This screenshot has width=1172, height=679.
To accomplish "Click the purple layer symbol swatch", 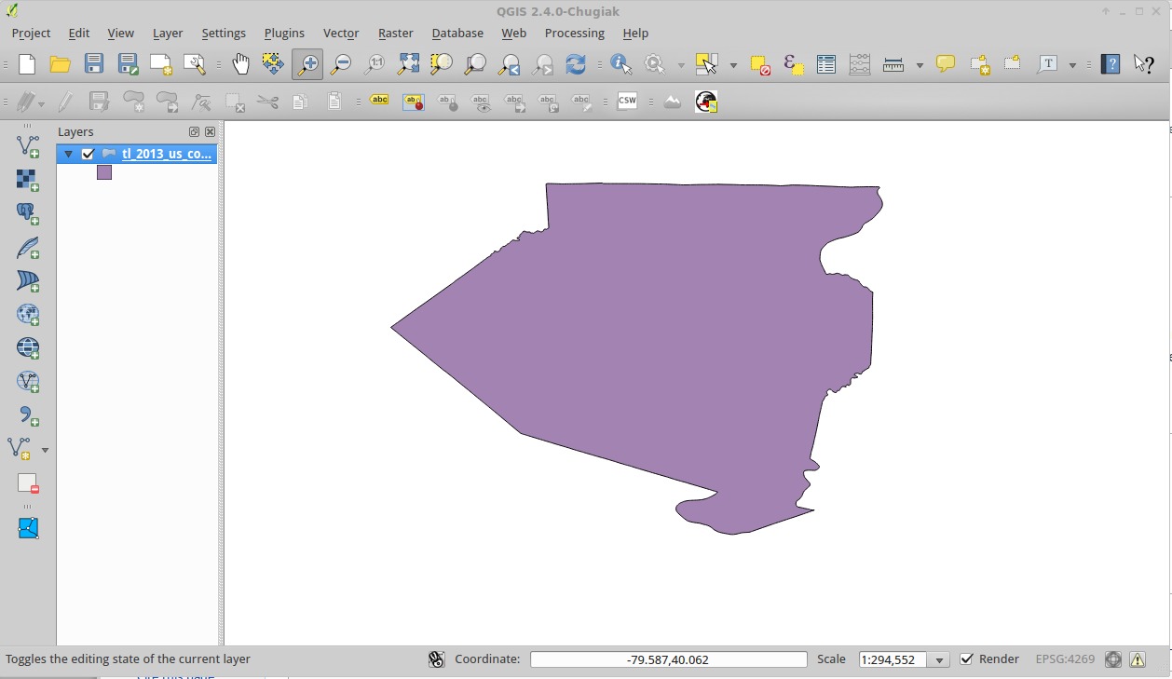I will click(104, 172).
